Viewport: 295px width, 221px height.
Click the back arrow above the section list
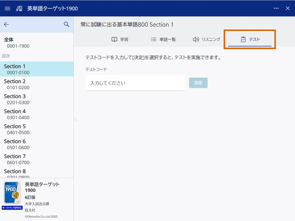click(6, 24)
